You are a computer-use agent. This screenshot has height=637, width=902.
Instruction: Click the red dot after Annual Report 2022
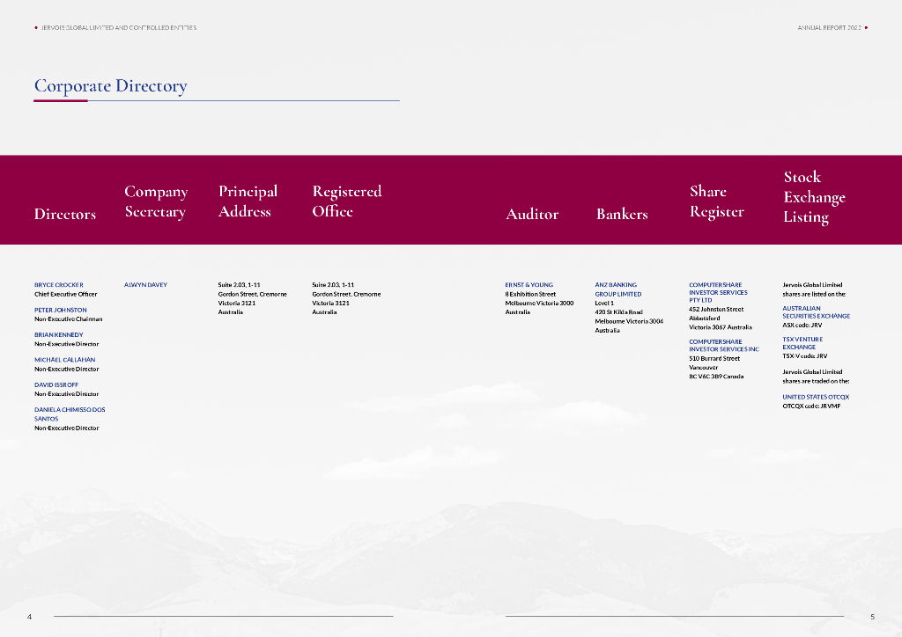pyautogui.click(x=867, y=27)
